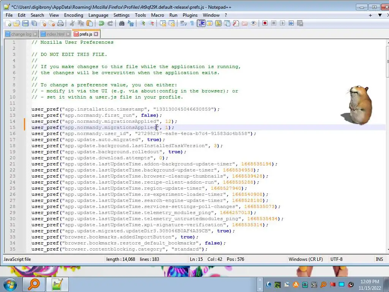Click the Zoom Out magnifier icon
This screenshot has height=292, width=389.
click(x=151, y=23)
